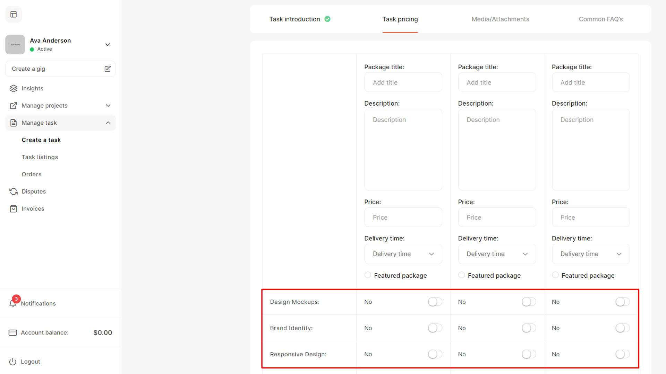This screenshot has width=666, height=374.
Task: Switch to the Media/Attachments tab
Action: [500, 19]
